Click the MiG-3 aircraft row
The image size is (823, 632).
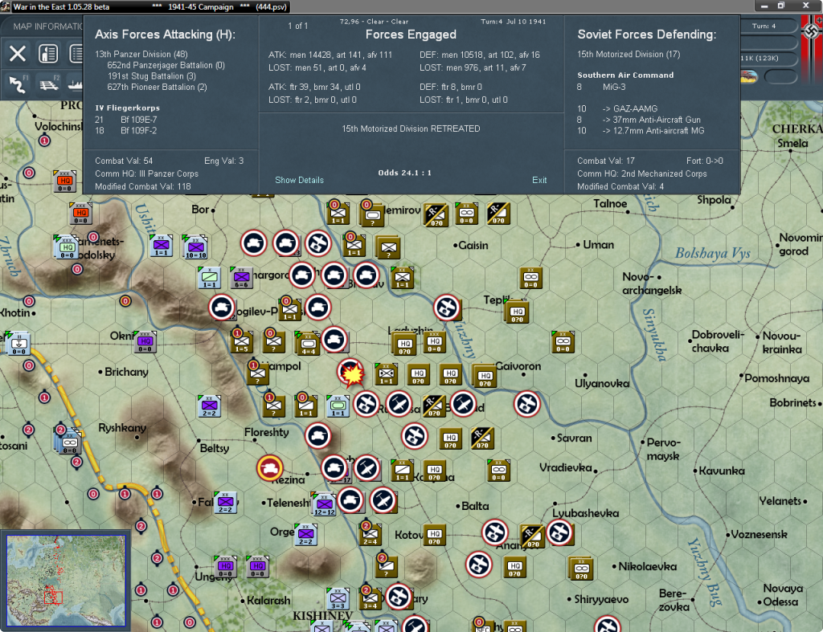coord(601,87)
